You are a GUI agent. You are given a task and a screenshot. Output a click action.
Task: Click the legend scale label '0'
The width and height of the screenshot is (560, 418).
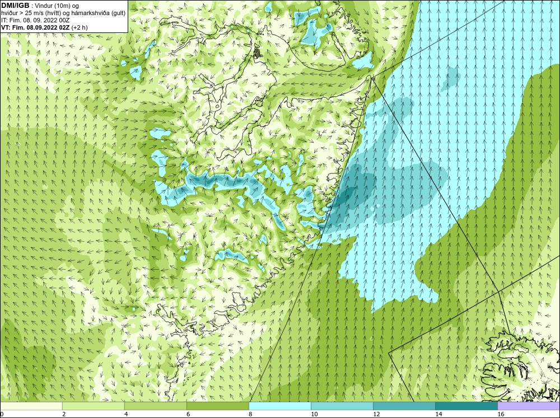point(2,414)
